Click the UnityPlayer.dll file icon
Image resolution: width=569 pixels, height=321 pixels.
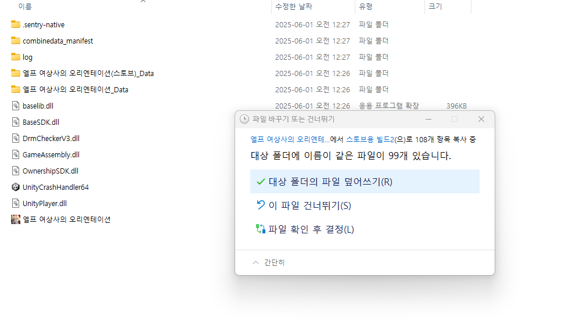click(15, 203)
